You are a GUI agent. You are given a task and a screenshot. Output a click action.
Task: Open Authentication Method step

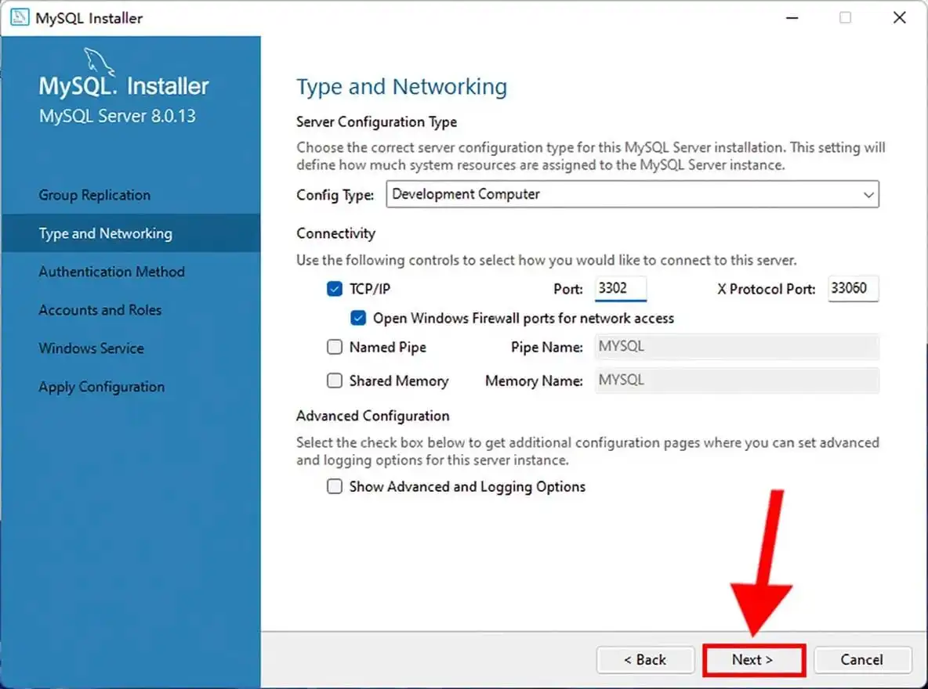tap(112, 272)
